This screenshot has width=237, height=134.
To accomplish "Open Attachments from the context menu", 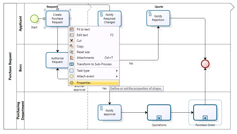I will [94, 58].
